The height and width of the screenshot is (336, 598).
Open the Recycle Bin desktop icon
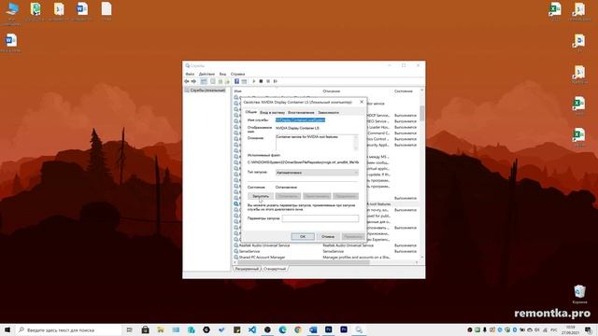click(579, 294)
